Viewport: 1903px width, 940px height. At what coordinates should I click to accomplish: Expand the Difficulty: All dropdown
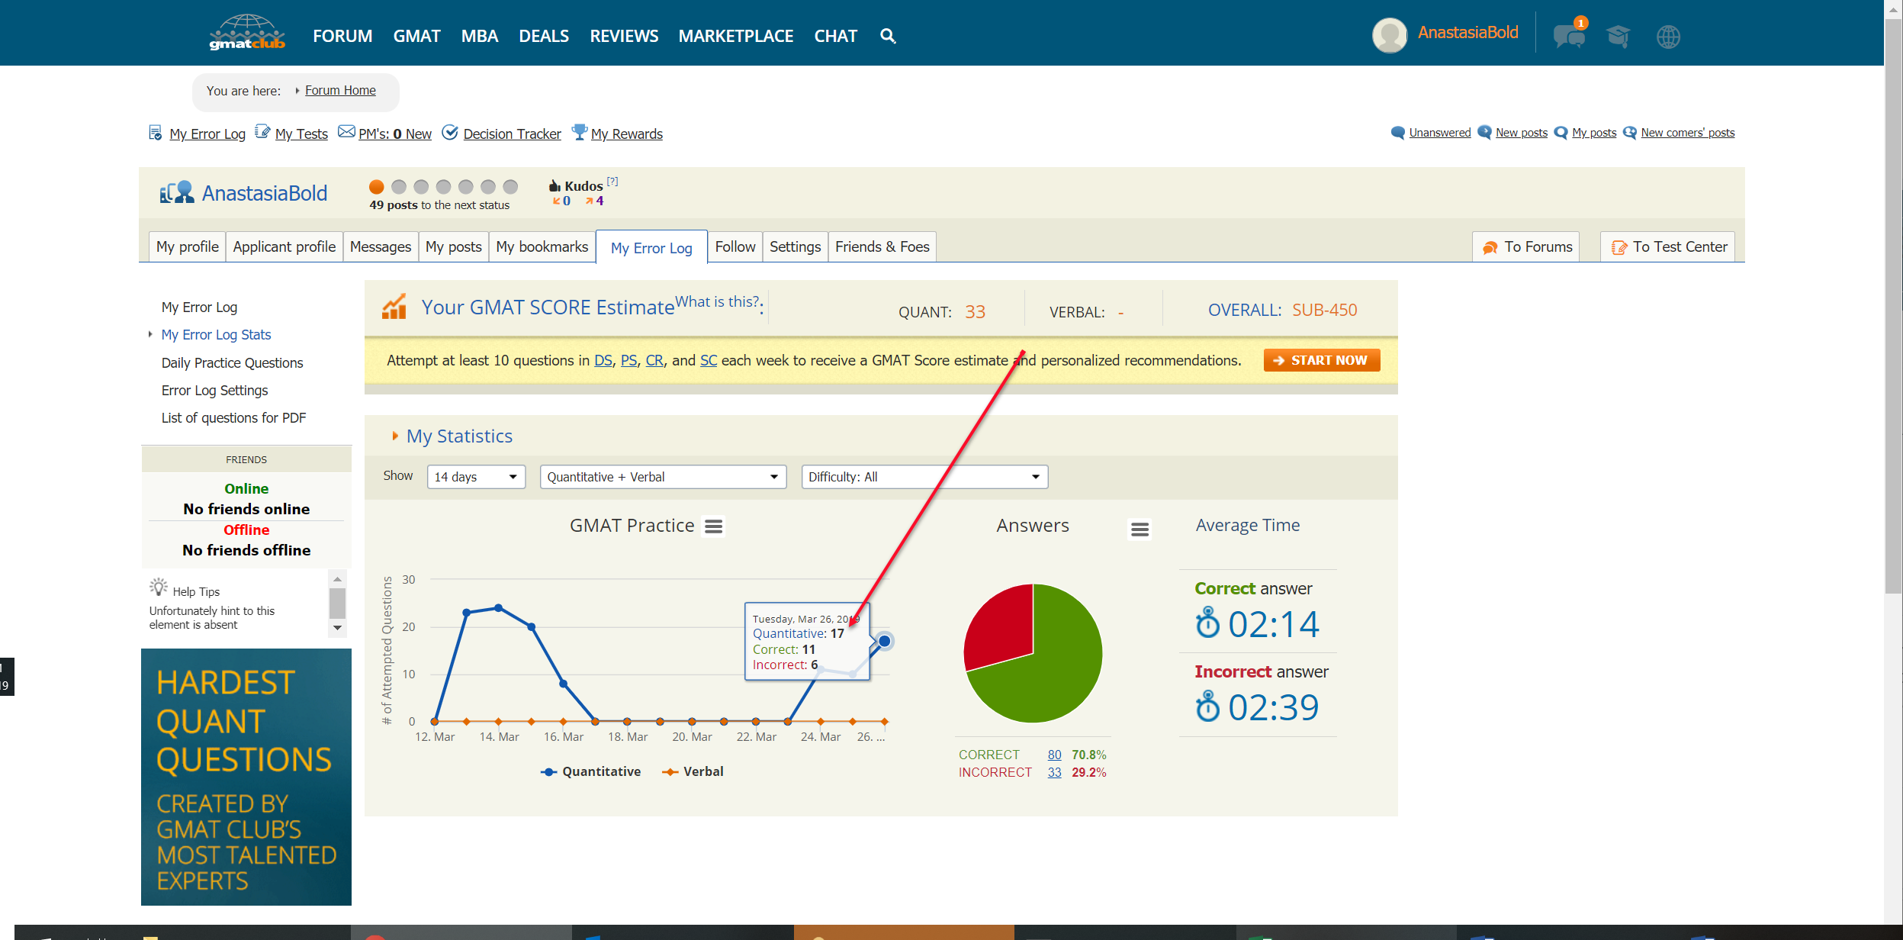coord(924,477)
